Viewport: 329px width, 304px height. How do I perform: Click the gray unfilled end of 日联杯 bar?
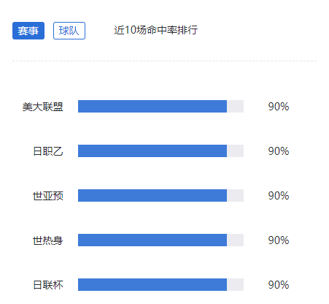[236, 284]
